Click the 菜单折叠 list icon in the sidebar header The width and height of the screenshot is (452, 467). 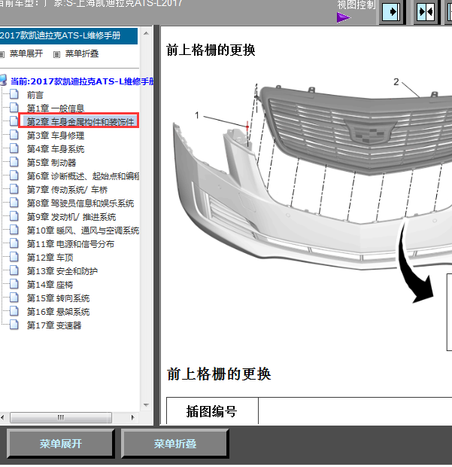(x=57, y=54)
